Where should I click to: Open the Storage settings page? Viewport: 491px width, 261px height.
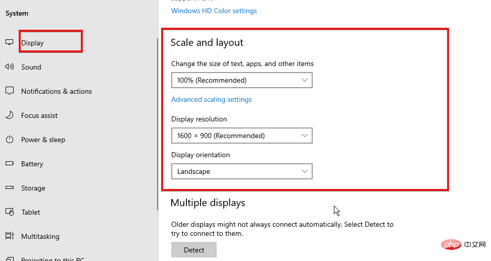(x=33, y=188)
